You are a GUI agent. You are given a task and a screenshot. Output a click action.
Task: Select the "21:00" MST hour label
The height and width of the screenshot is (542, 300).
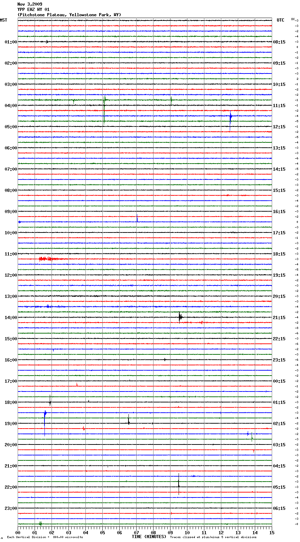tap(11, 466)
